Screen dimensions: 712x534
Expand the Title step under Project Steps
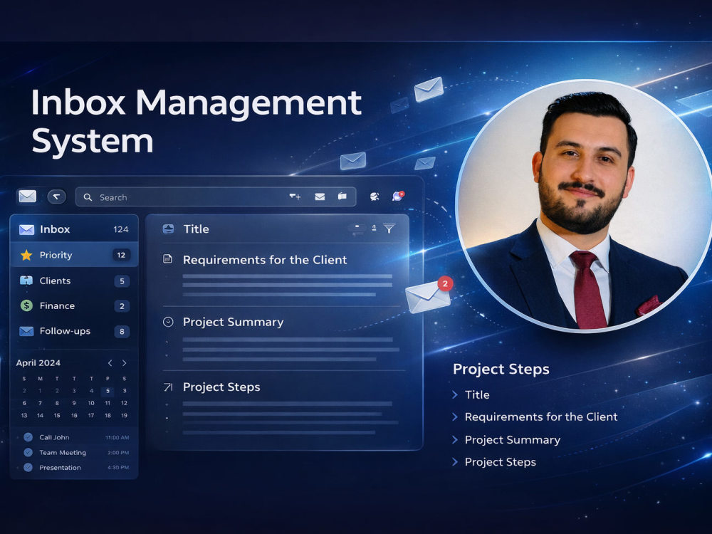tap(471, 394)
